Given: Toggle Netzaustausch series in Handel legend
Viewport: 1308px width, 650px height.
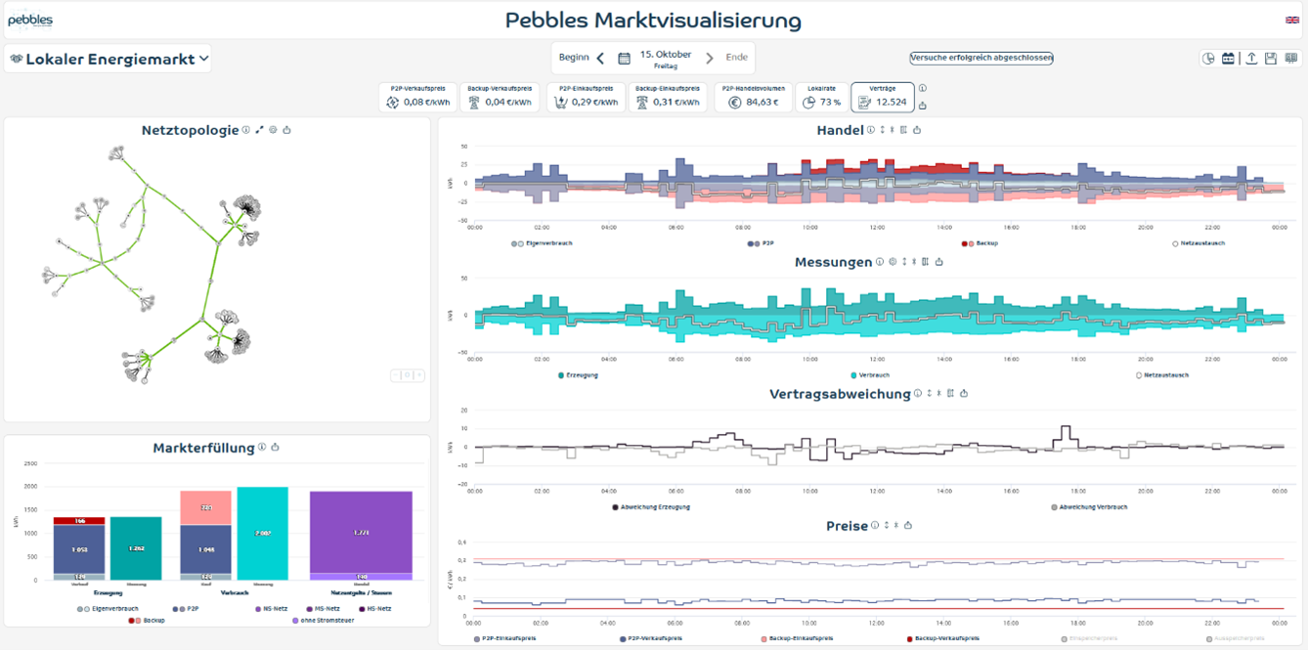Looking at the screenshot, I should [1199, 243].
